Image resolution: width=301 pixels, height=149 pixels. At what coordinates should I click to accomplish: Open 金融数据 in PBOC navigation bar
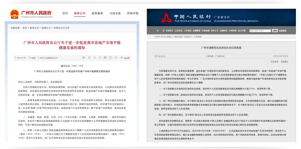[x=197, y=31]
